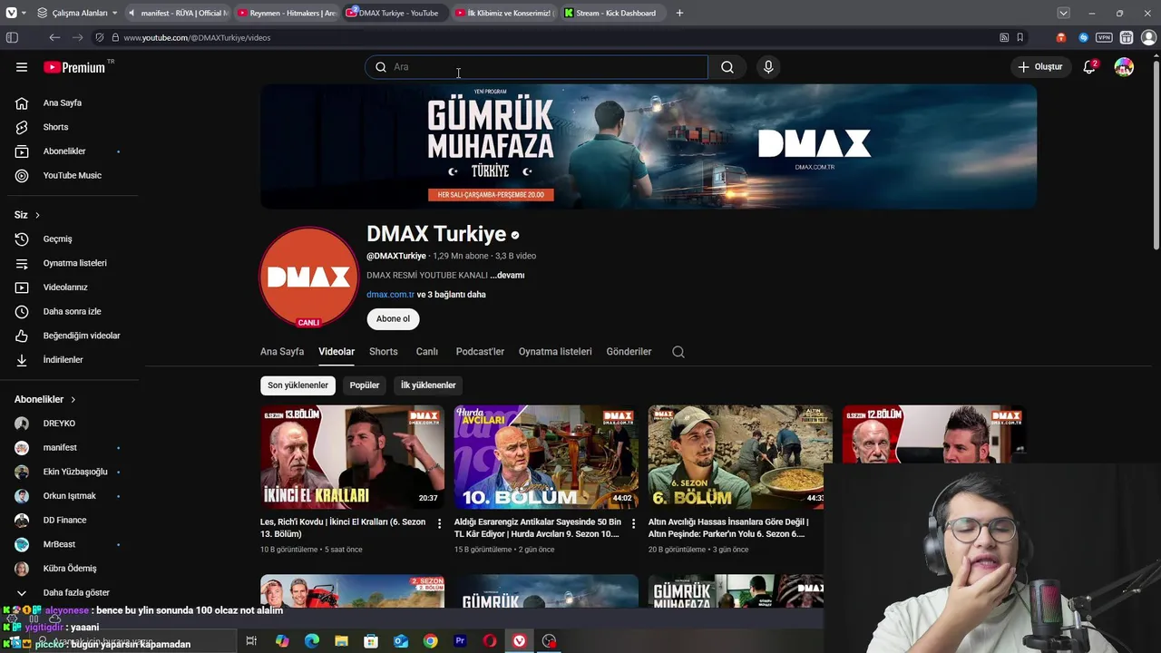Viewport: 1161px width, 653px height.
Task: Open more options for Hurda Avcıları video
Action: click(633, 523)
